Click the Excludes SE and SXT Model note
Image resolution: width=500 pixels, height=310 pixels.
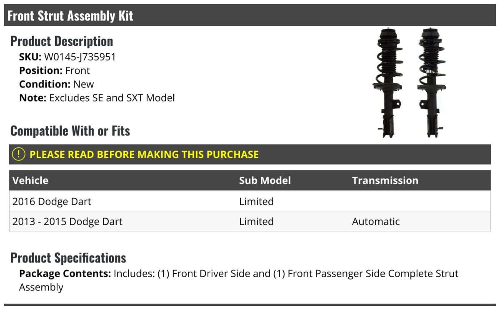[x=112, y=98]
